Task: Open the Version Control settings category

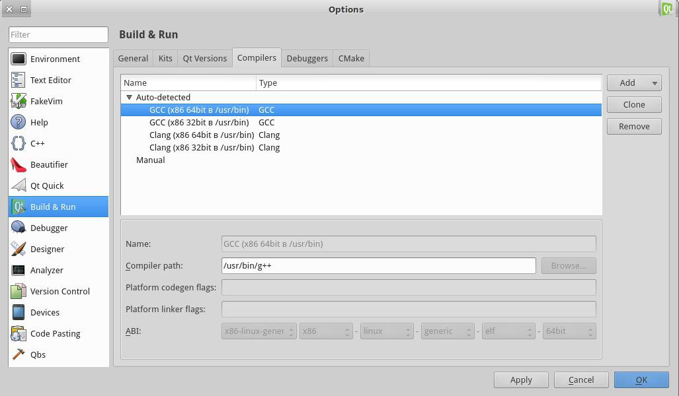Action: (x=58, y=291)
